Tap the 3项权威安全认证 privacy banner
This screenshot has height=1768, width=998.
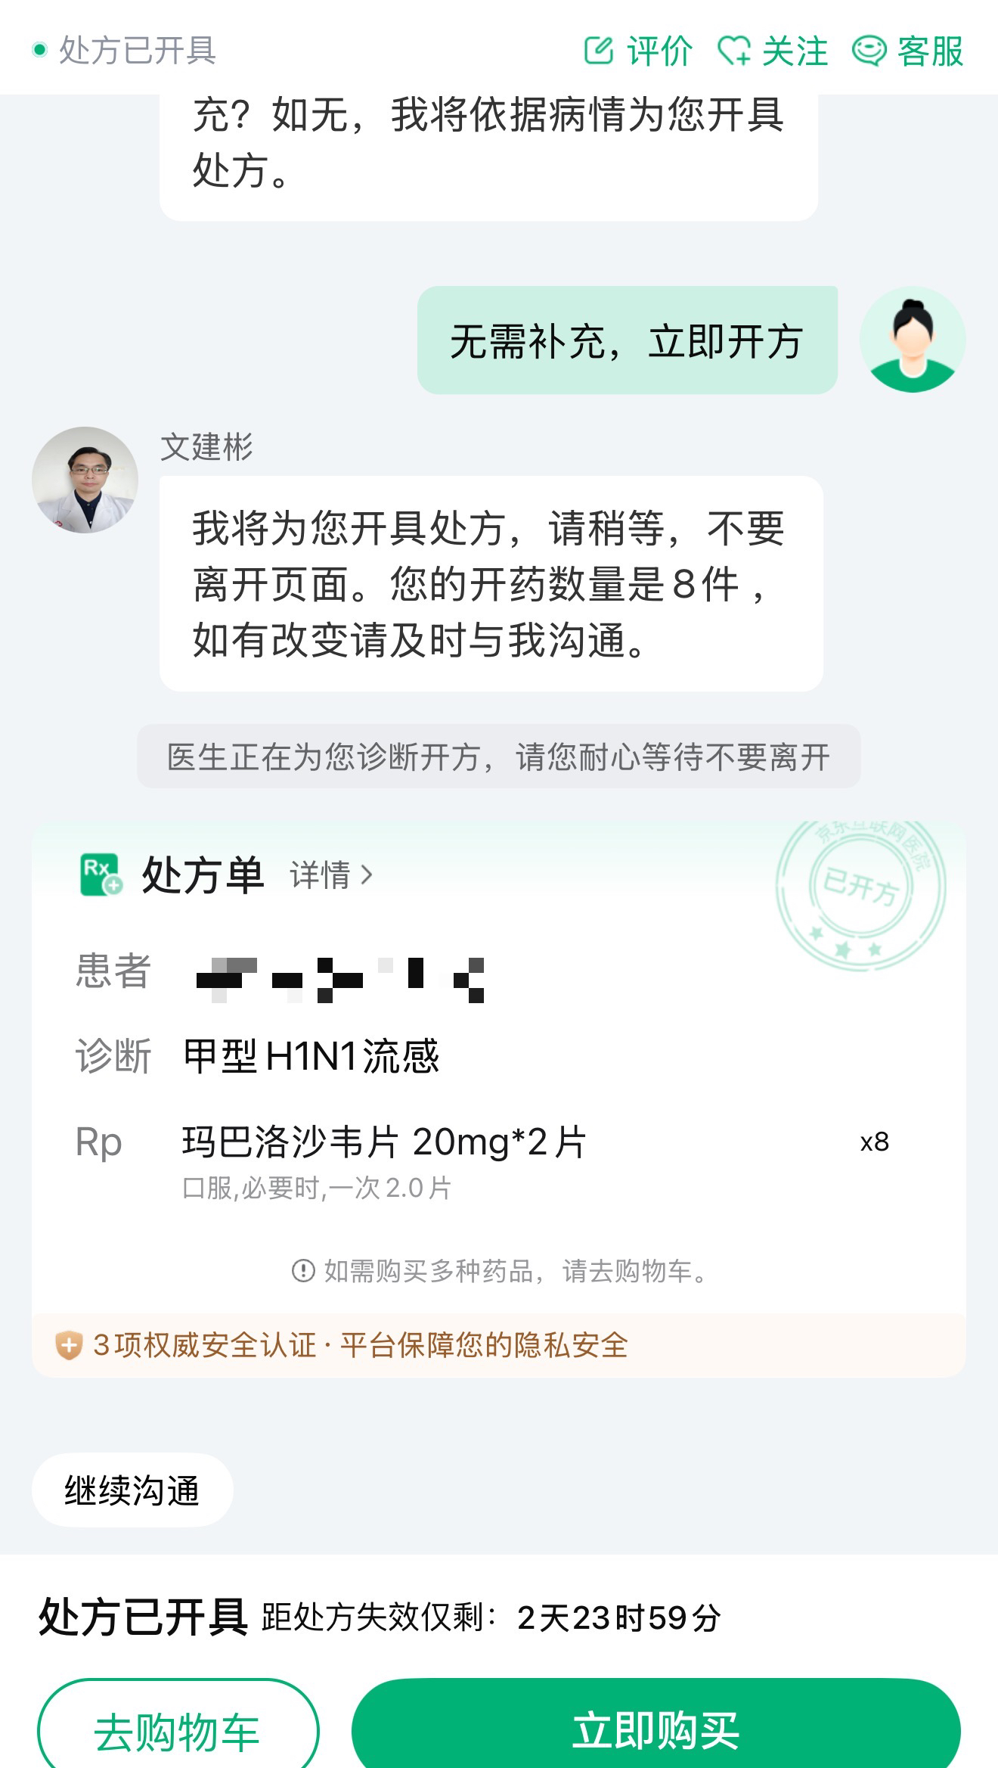pos(360,1345)
